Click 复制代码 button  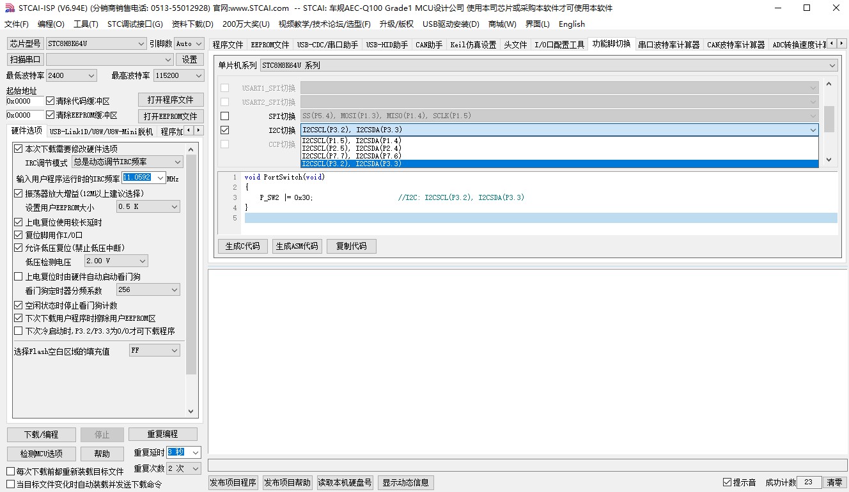pyautogui.click(x=352, y=246)
